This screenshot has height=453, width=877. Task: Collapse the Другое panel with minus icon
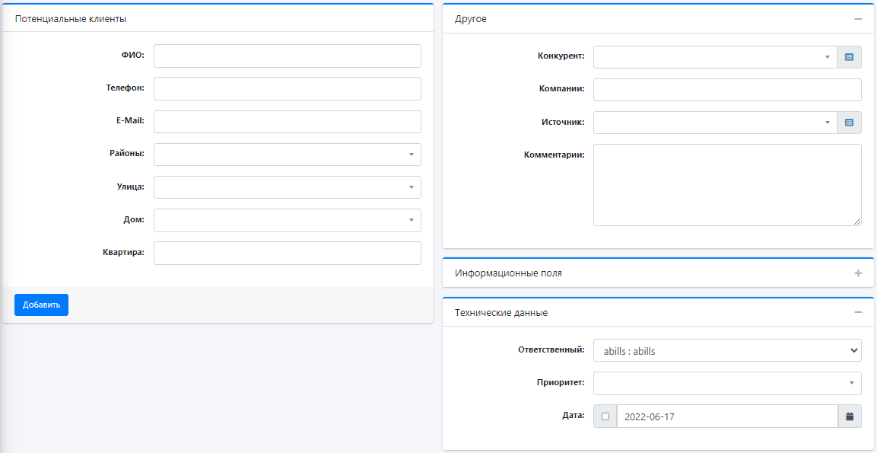coord(858,19)
